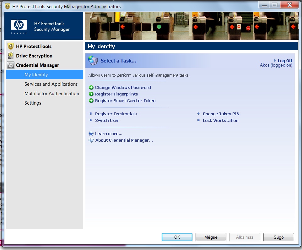Click the Credential Manager fingerprint icon
This screenshot has height=250, width=302.
[11, 65]
